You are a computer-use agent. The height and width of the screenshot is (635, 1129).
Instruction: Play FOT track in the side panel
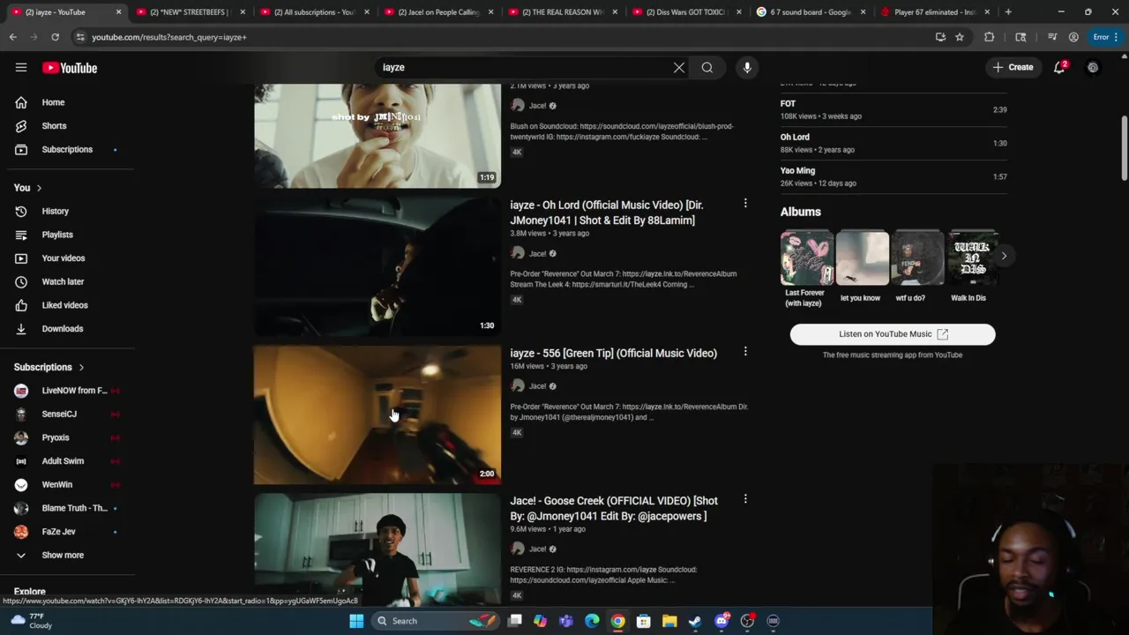click(x=893, y=109)
